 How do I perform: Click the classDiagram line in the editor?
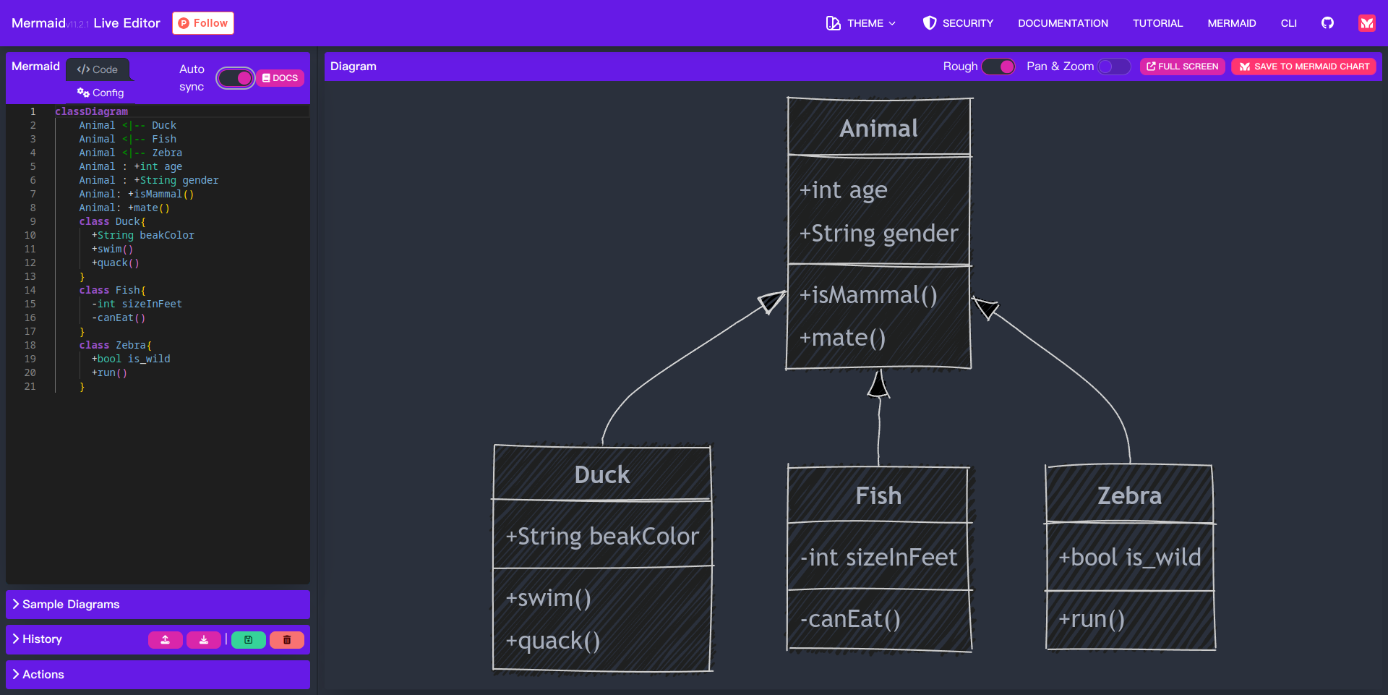(92, 111)
